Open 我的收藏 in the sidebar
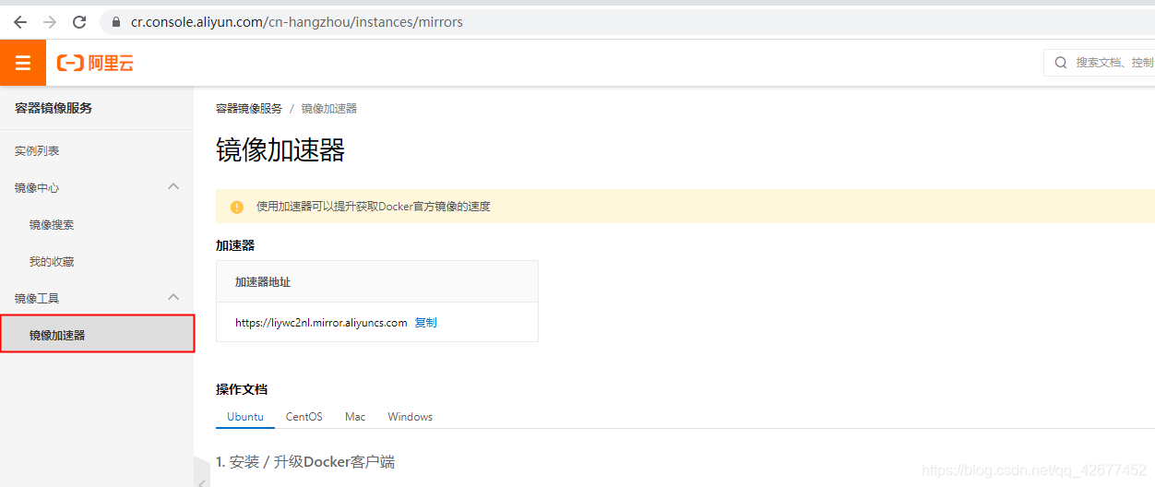Image resolution: width=1155 pixels, height=487 pixels. click(52, 262)
